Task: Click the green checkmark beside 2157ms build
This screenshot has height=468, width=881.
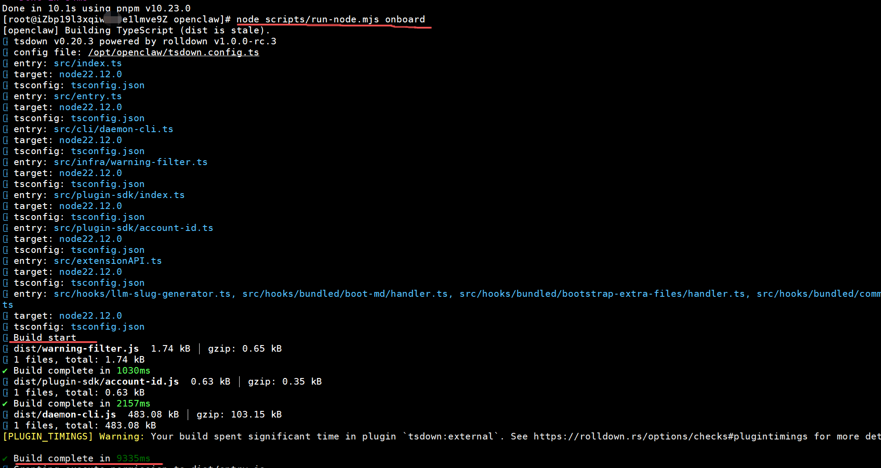Action: (5, 404)
